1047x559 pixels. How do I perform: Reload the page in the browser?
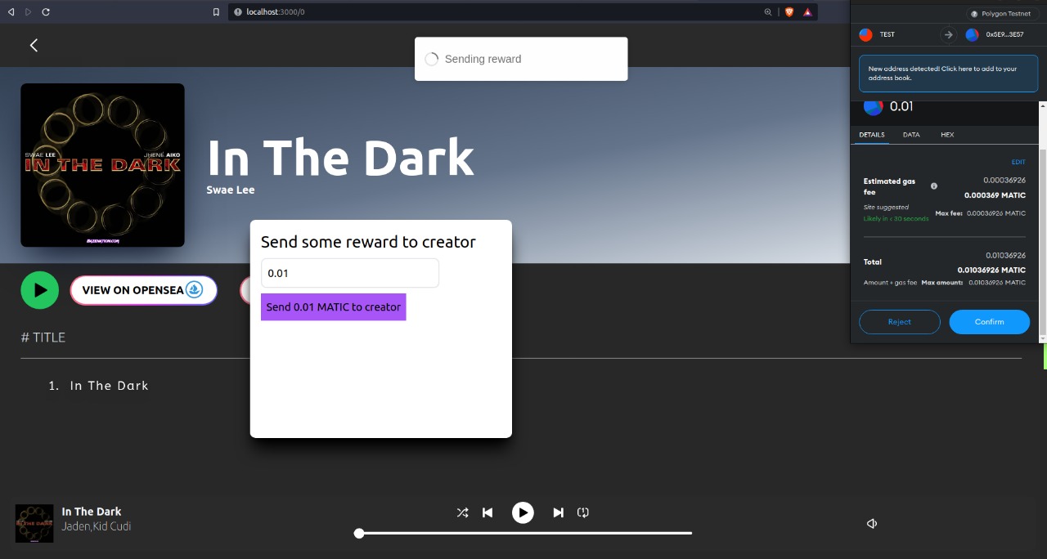(x=46, y=12)
